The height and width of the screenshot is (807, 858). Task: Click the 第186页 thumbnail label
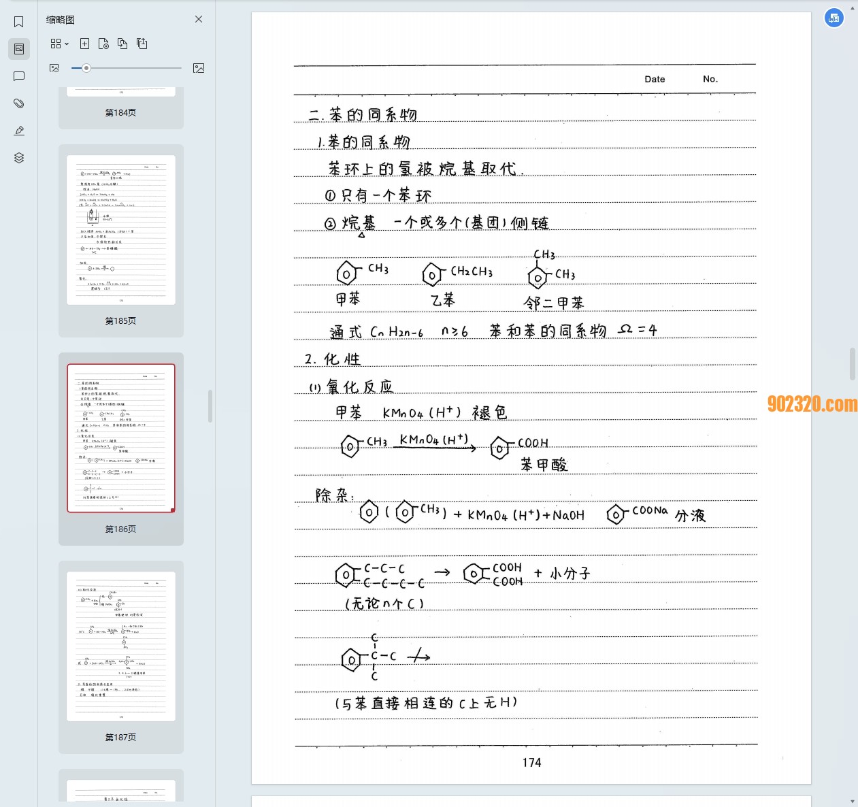[120, 529]
